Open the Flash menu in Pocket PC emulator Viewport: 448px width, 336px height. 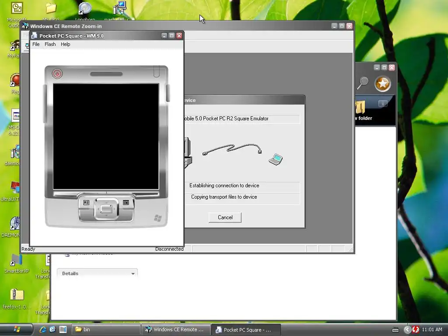point(50,44)
